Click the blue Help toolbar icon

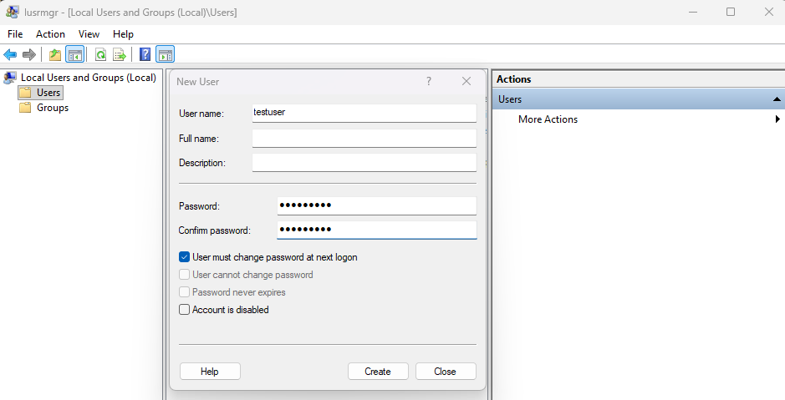point(145,54)
